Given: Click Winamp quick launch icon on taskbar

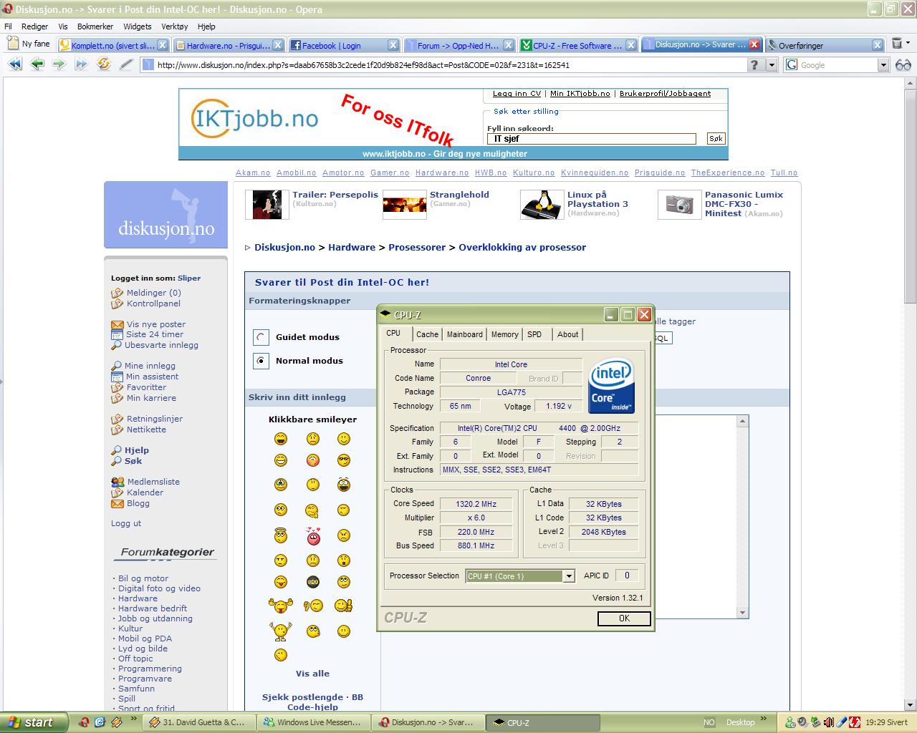Looking at the screenshot, I should click(x=116, y=722).
